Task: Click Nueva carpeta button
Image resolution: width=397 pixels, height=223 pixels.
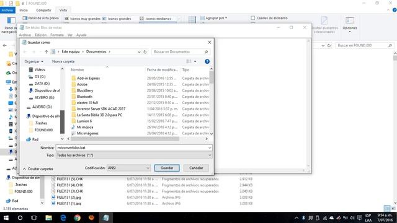Action: (x=63, y=61)
